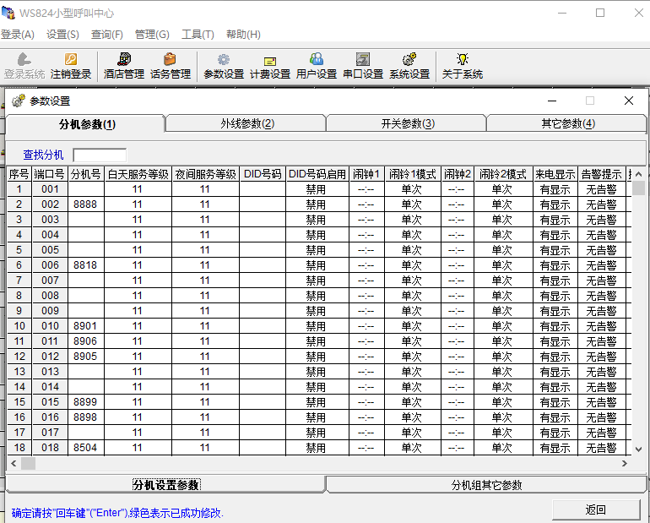Switch to the 外线参数(2) tab
Image resolution: width=650 pixels, height=523 pixels.
pyautogui.click(x=246, y=124)
